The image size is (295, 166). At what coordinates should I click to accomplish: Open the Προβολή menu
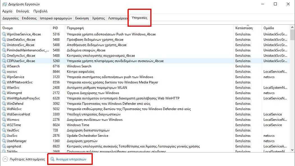pos(40,11)
